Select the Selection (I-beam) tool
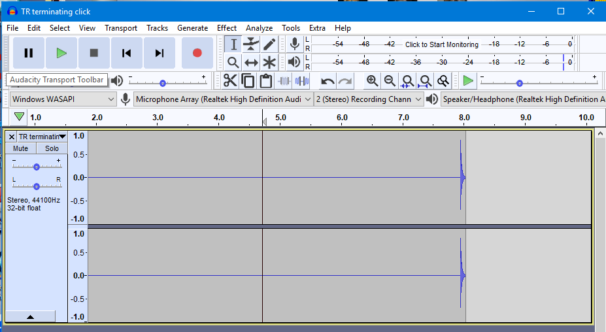This screenshot has height=332, width=606. point(233,44)
